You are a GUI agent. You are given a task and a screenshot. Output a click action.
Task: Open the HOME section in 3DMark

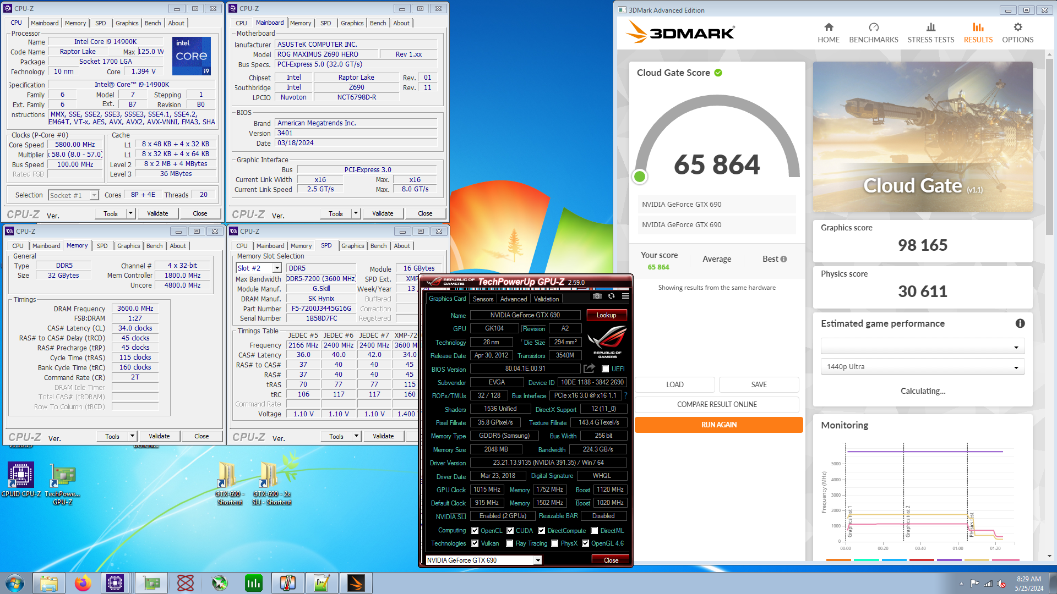pyautogui.click(x=829, y=33)
